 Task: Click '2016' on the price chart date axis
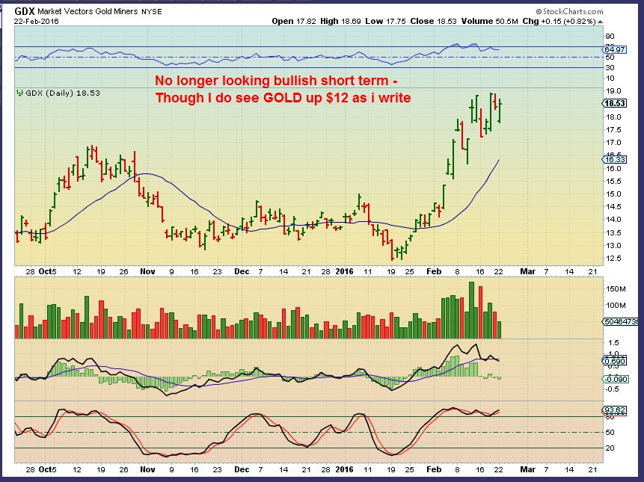pos(344,271)
